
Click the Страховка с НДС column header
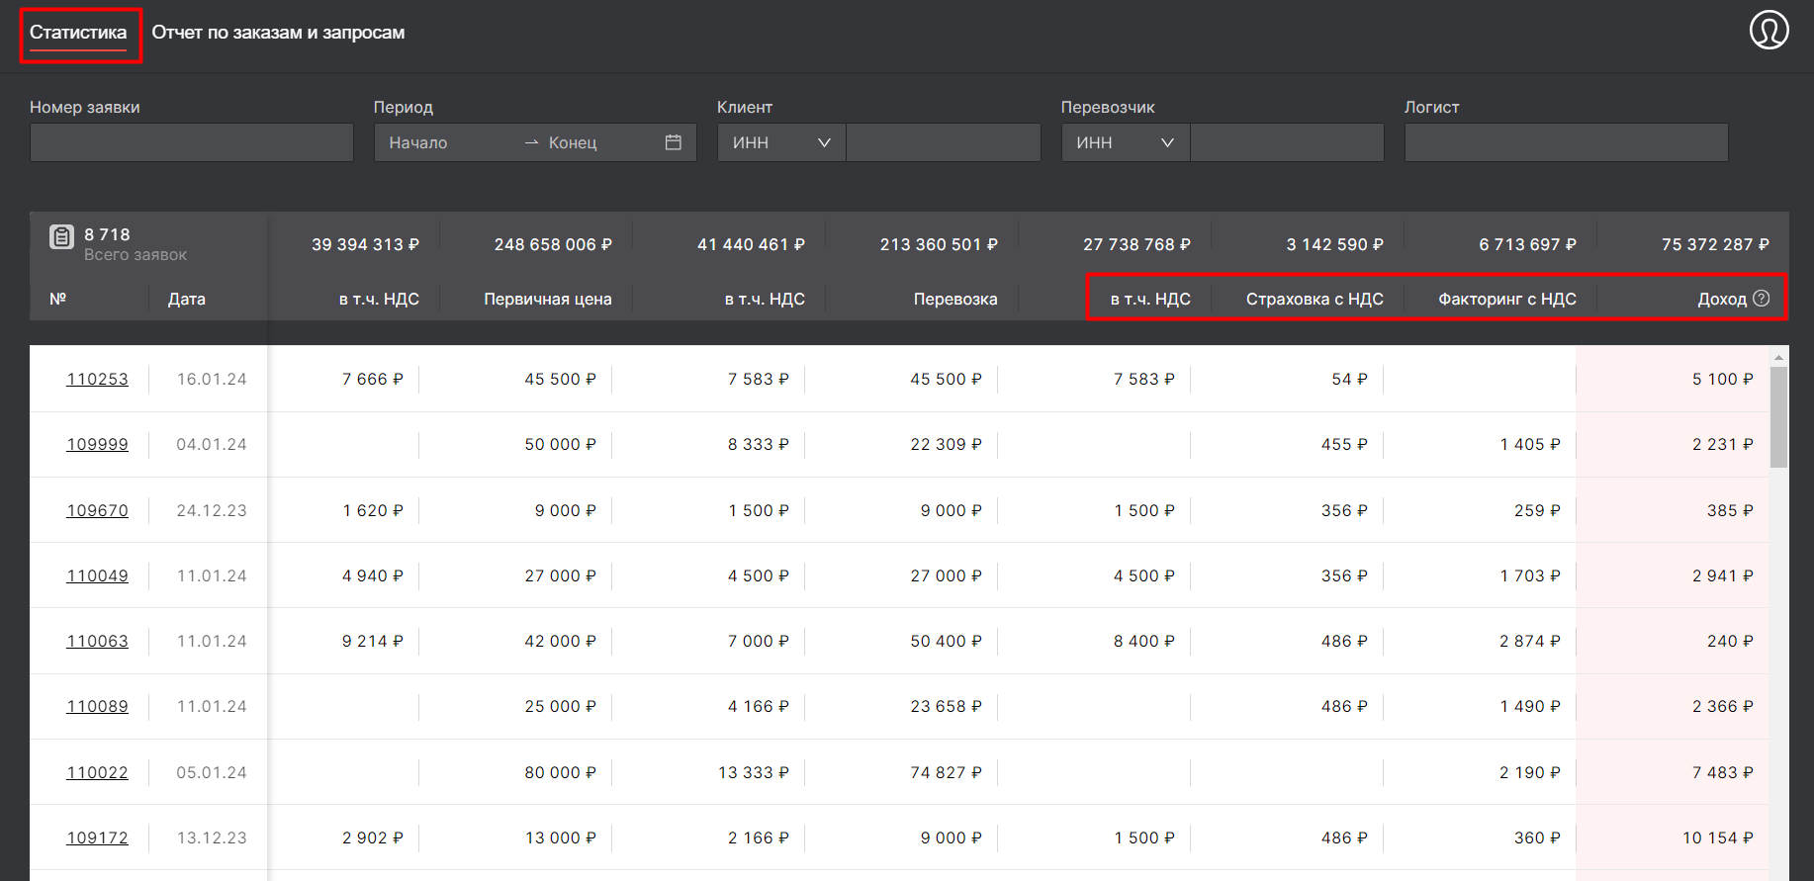tap(1315, 299)
